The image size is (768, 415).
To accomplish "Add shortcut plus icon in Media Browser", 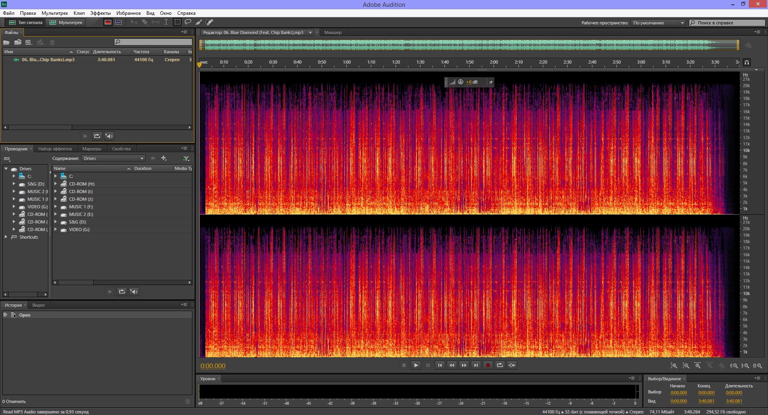I will tap(164, 158).
